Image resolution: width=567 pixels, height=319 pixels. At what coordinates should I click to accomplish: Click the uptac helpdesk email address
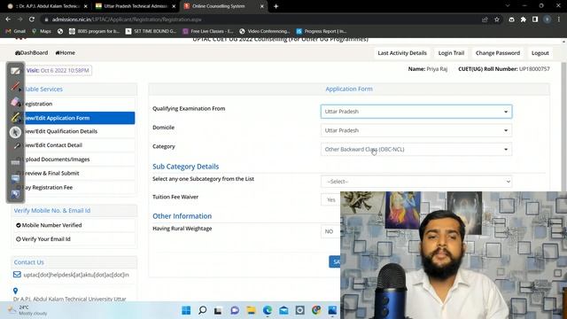click(76, 275)
